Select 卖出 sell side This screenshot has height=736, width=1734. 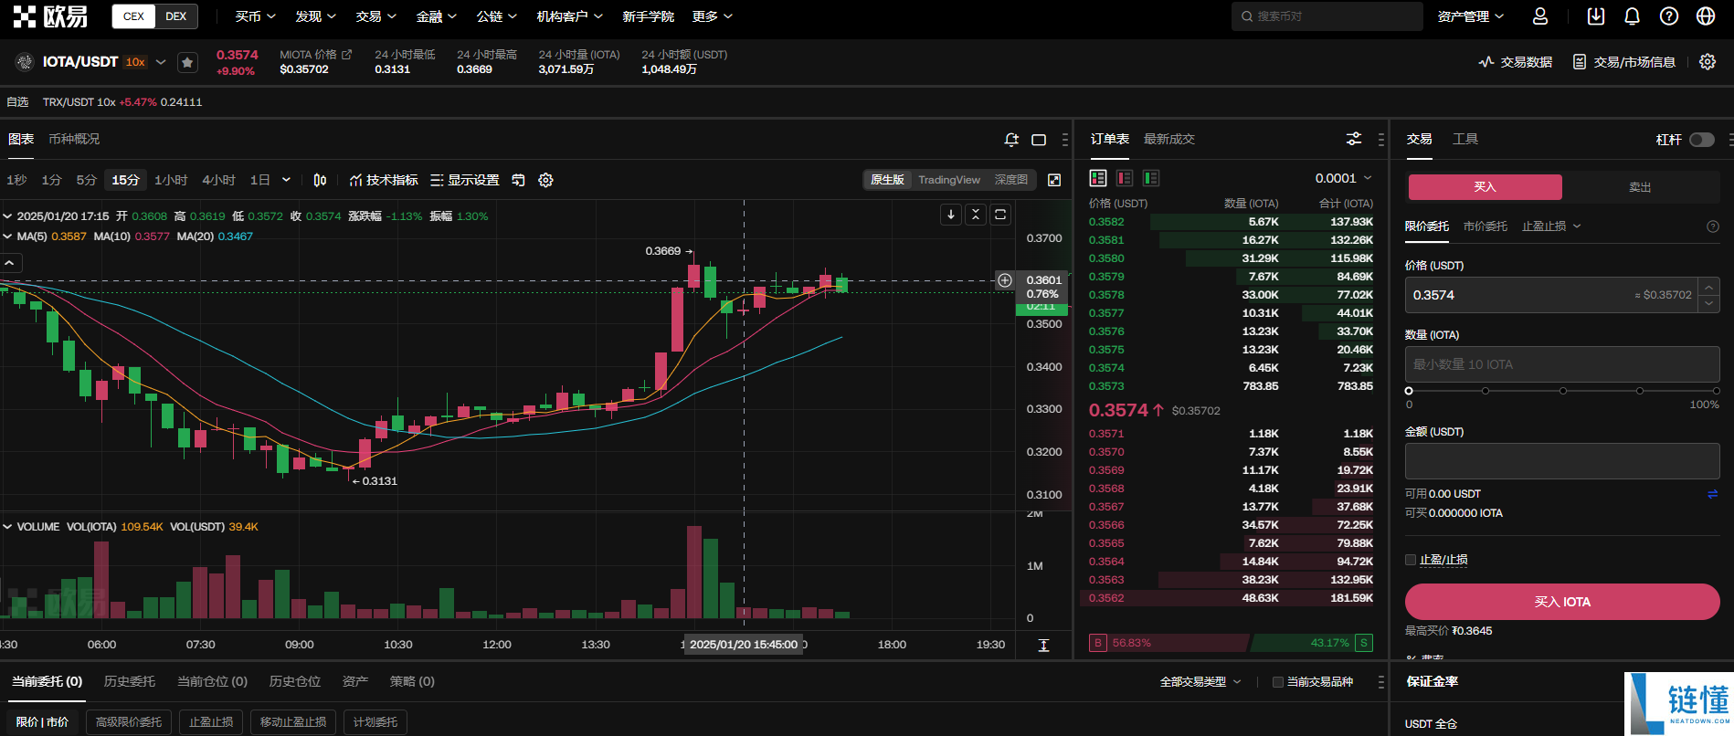click(1640, 187)
